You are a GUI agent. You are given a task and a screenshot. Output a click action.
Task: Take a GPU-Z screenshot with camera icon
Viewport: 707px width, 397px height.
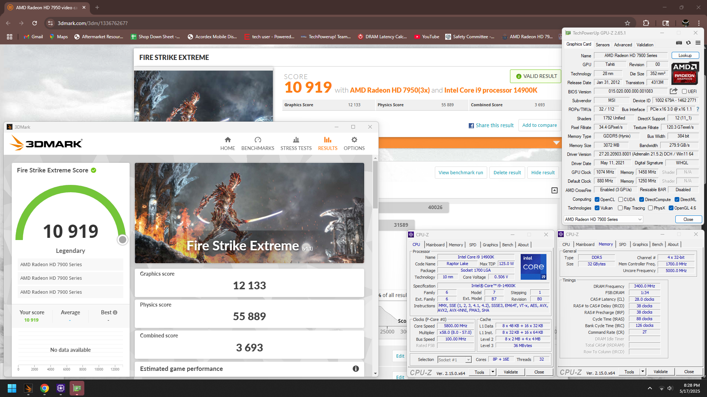click(x=679, y=43)
